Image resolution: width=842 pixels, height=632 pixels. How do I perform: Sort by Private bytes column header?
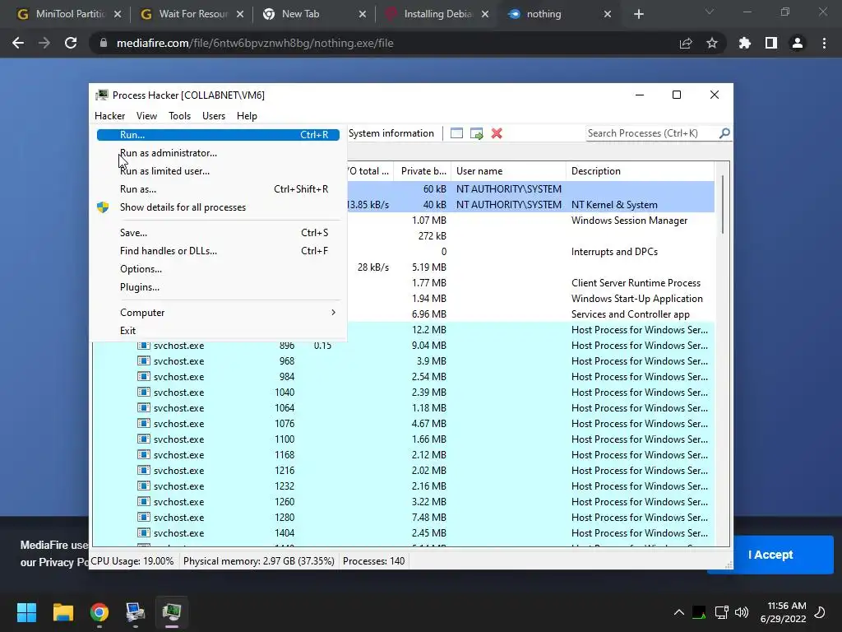(423, 171)
